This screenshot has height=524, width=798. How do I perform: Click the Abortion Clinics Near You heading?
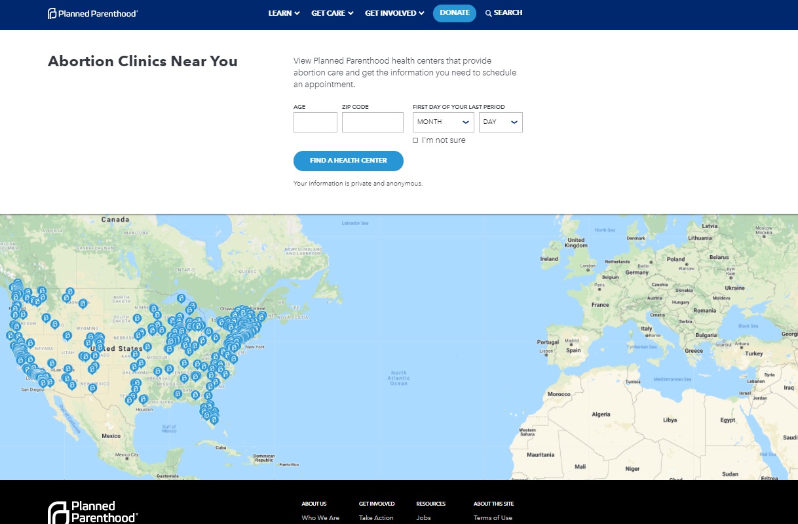pos(143,62)
